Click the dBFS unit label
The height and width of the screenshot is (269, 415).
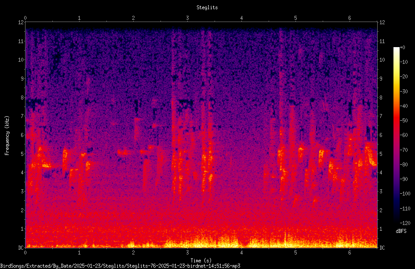click(x=401, y=231)
